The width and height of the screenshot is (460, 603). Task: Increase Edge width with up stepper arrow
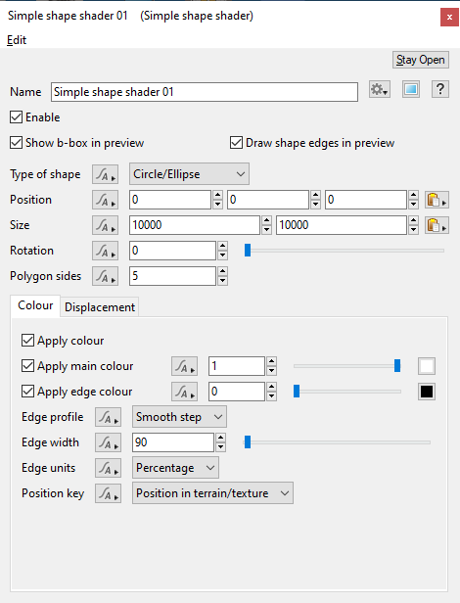(220, 438)
